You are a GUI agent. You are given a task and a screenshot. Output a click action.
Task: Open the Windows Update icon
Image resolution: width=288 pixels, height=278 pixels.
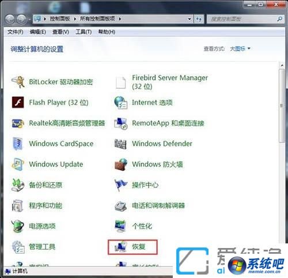click(18, 164)
